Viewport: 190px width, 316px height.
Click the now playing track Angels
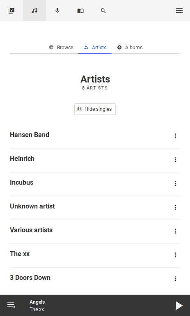[37, 302]
